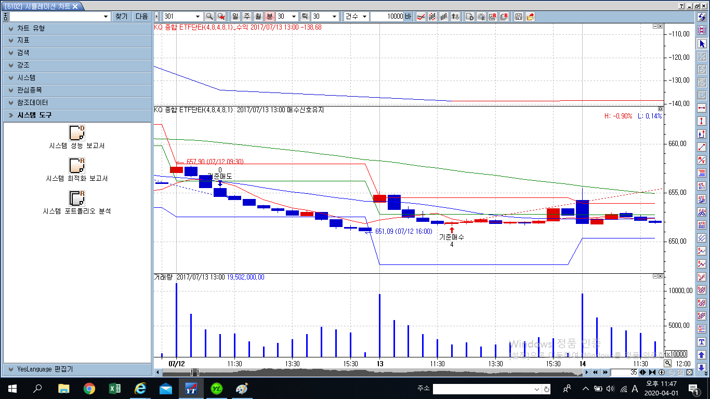This screenshot has height=399, width=710.
Task: Click the 찾기 search button
Action: (x=121, y=17)
